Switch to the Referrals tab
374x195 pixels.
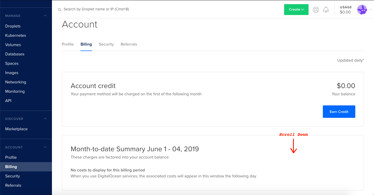click(x=129, y=44)
